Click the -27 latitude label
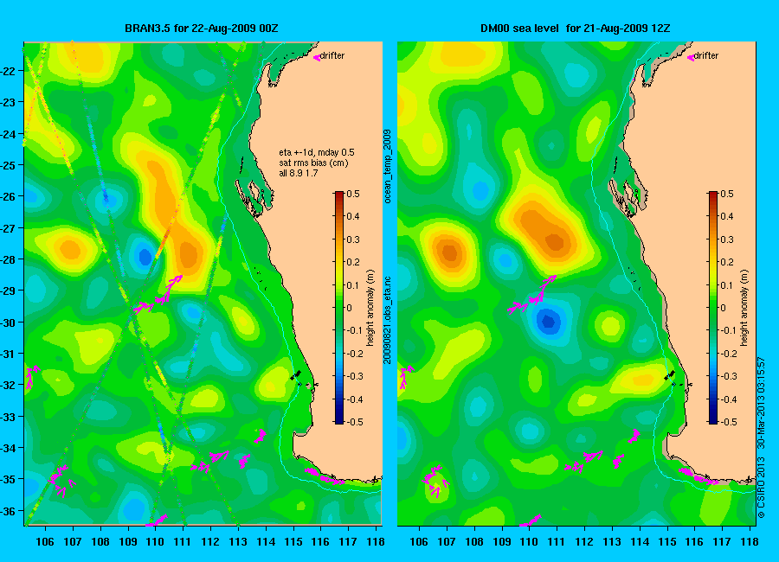 coord(10,228)
